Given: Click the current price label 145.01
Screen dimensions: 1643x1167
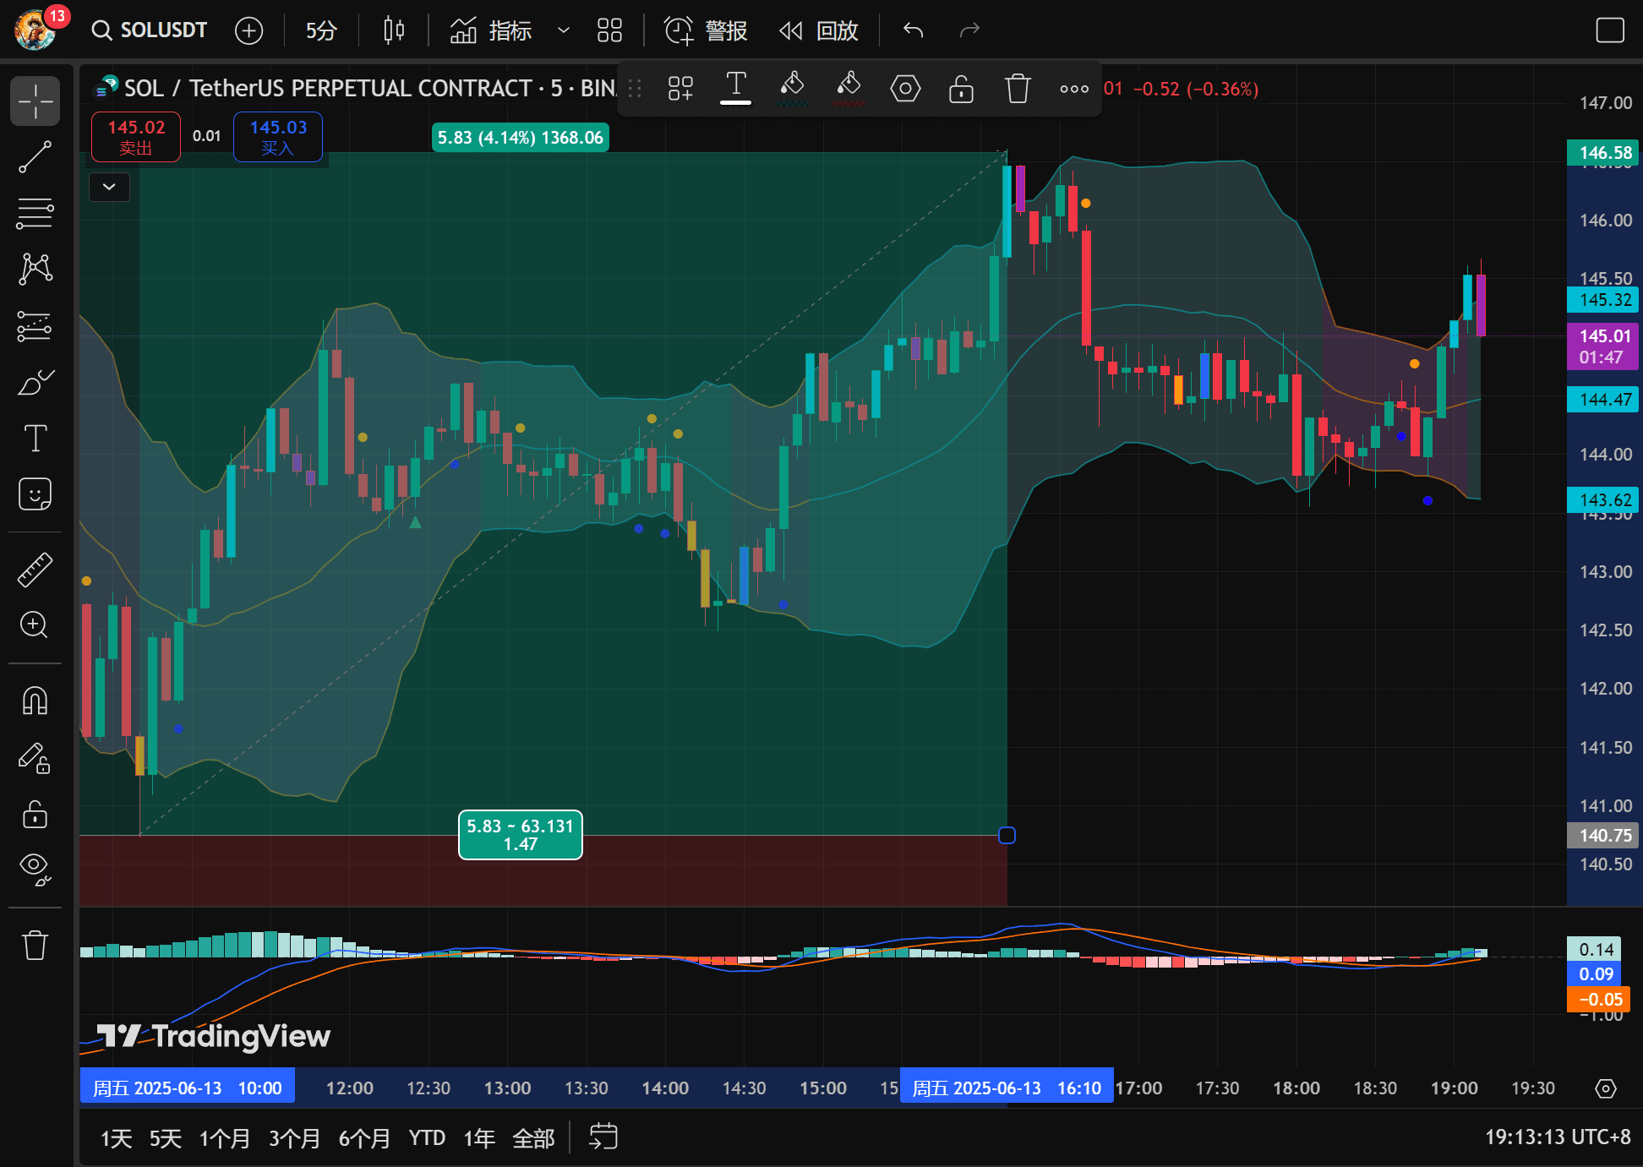Looking at the screenshot, I should tap(1603, 346).
